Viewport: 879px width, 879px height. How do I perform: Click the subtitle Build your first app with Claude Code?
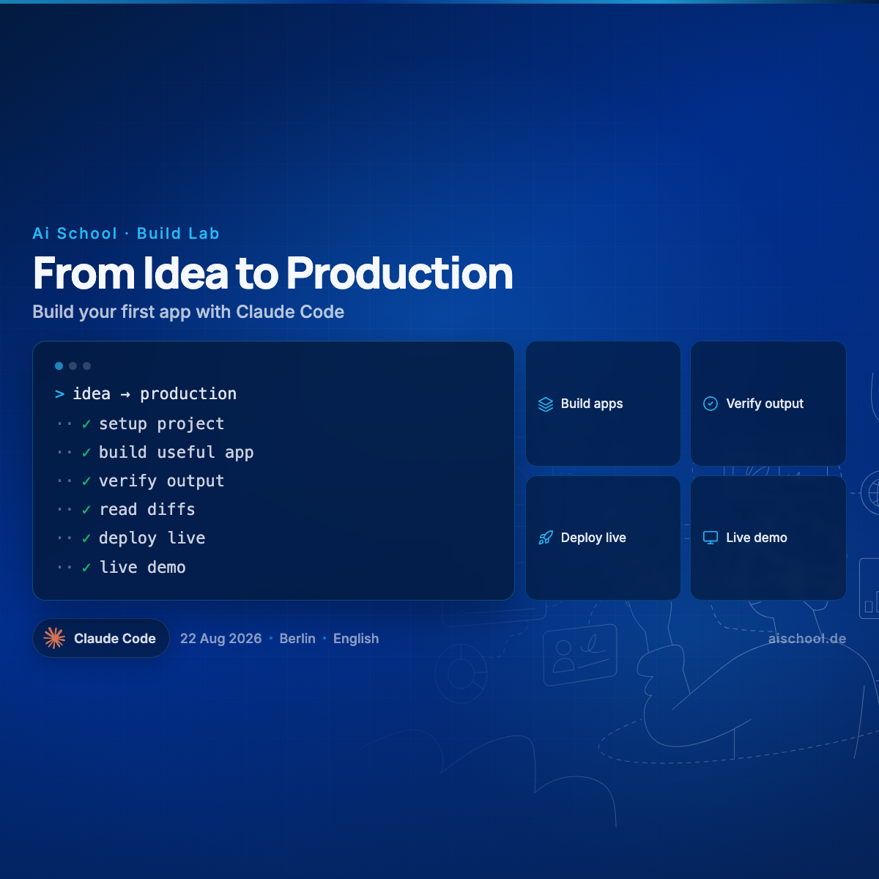point(188,312)
